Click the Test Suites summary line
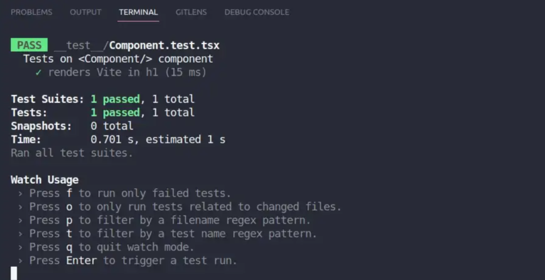545x280 pixels. click(103, 99)
